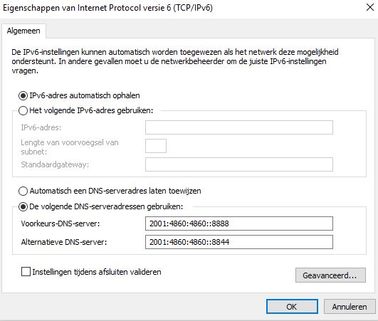378x321 pixels.
Task: Choose Het volgende IPv6-adres gebruiken option
Action: [23, 110]
